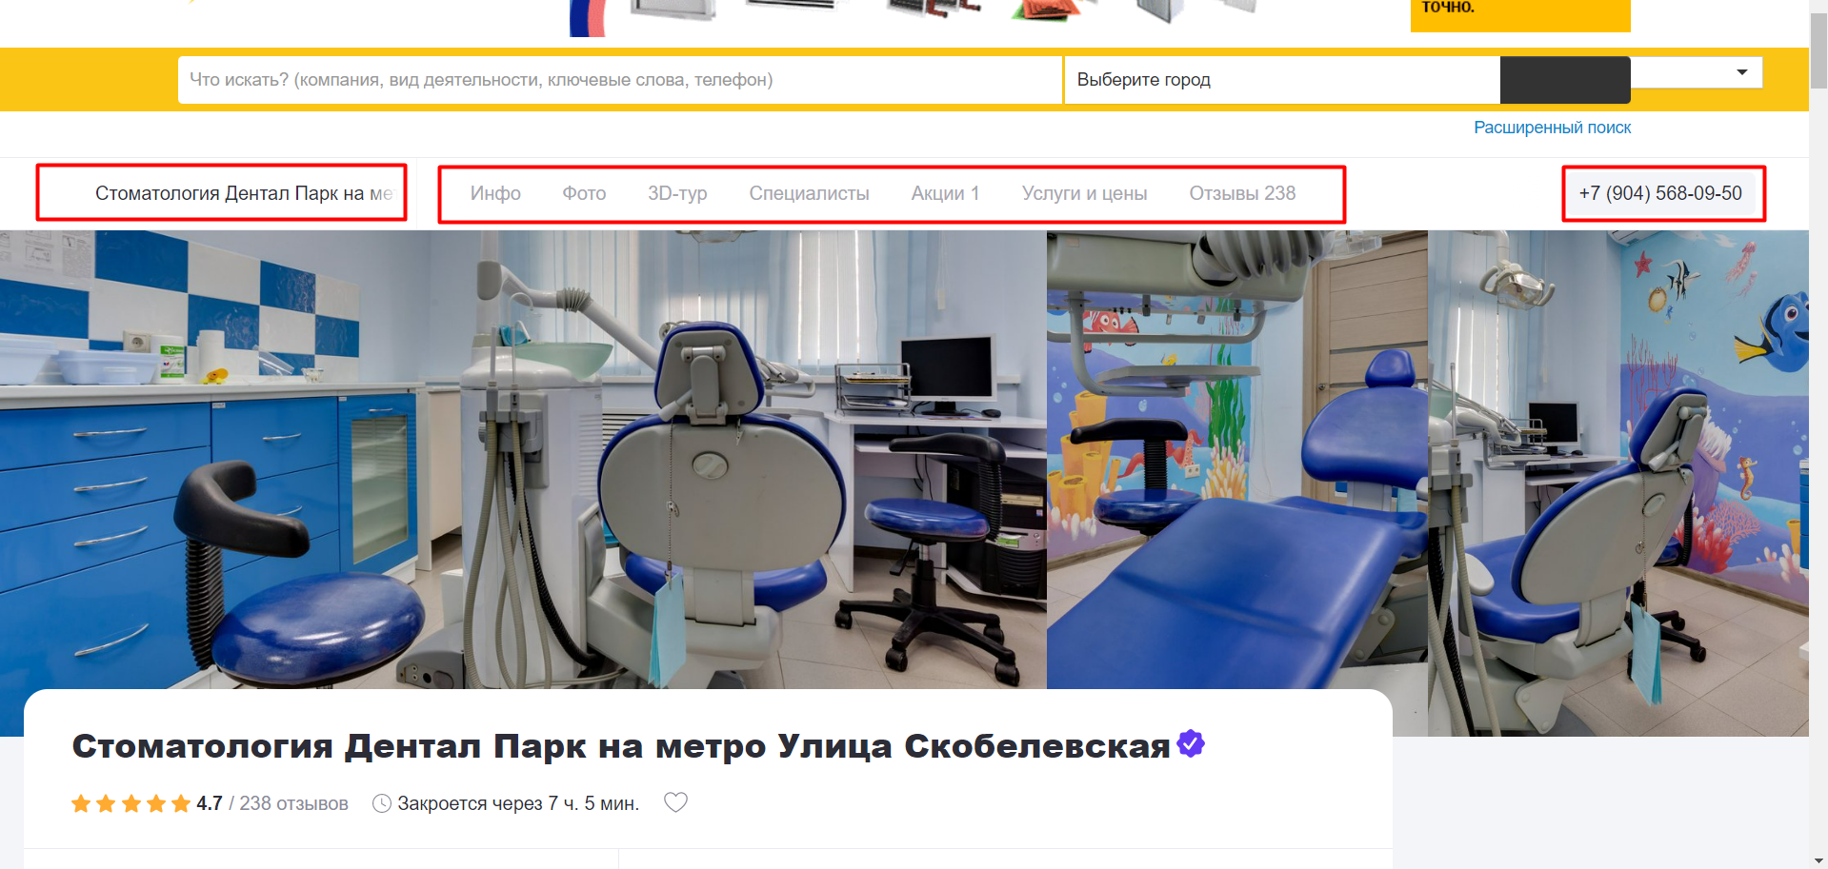Open the 'Специалисты' tab

click(x=809, y=193)
